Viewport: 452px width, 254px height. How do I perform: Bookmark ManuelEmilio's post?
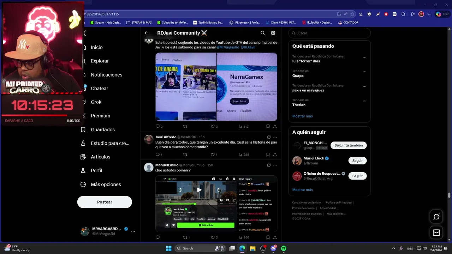(268, 237)
